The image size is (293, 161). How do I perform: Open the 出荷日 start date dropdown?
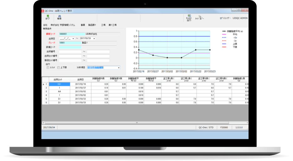[x=73, y=39]
